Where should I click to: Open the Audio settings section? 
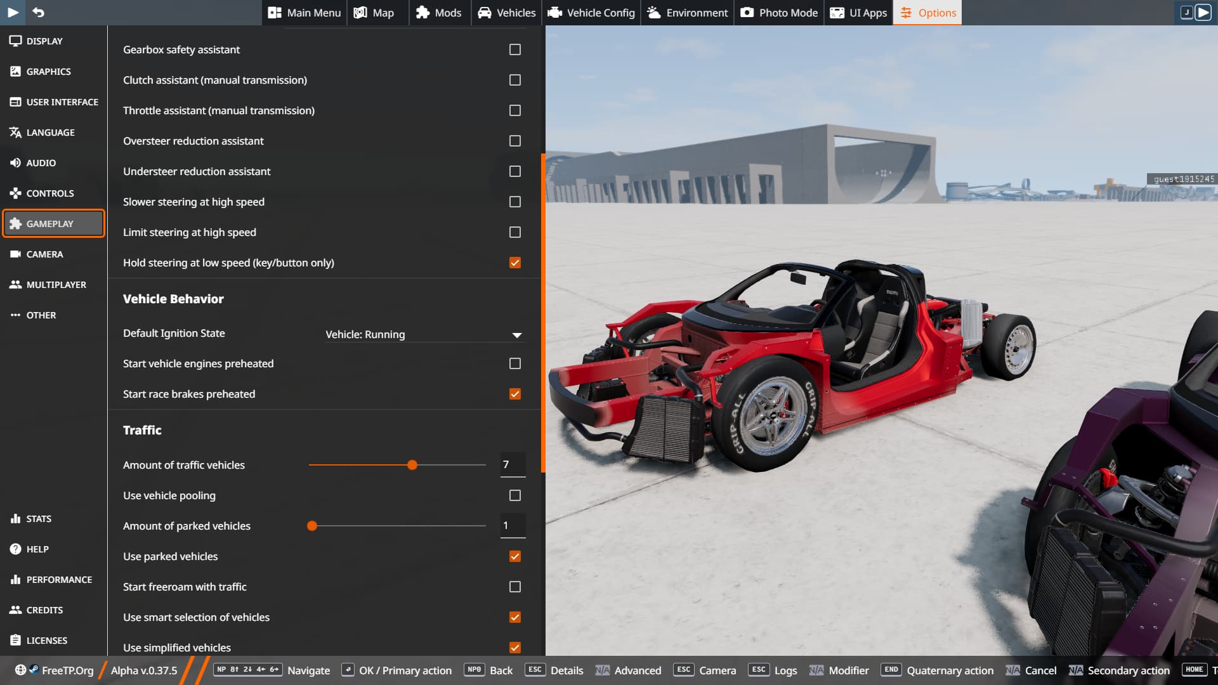(41, 163)
